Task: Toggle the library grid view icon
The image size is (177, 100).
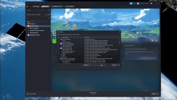Action: 48,11
